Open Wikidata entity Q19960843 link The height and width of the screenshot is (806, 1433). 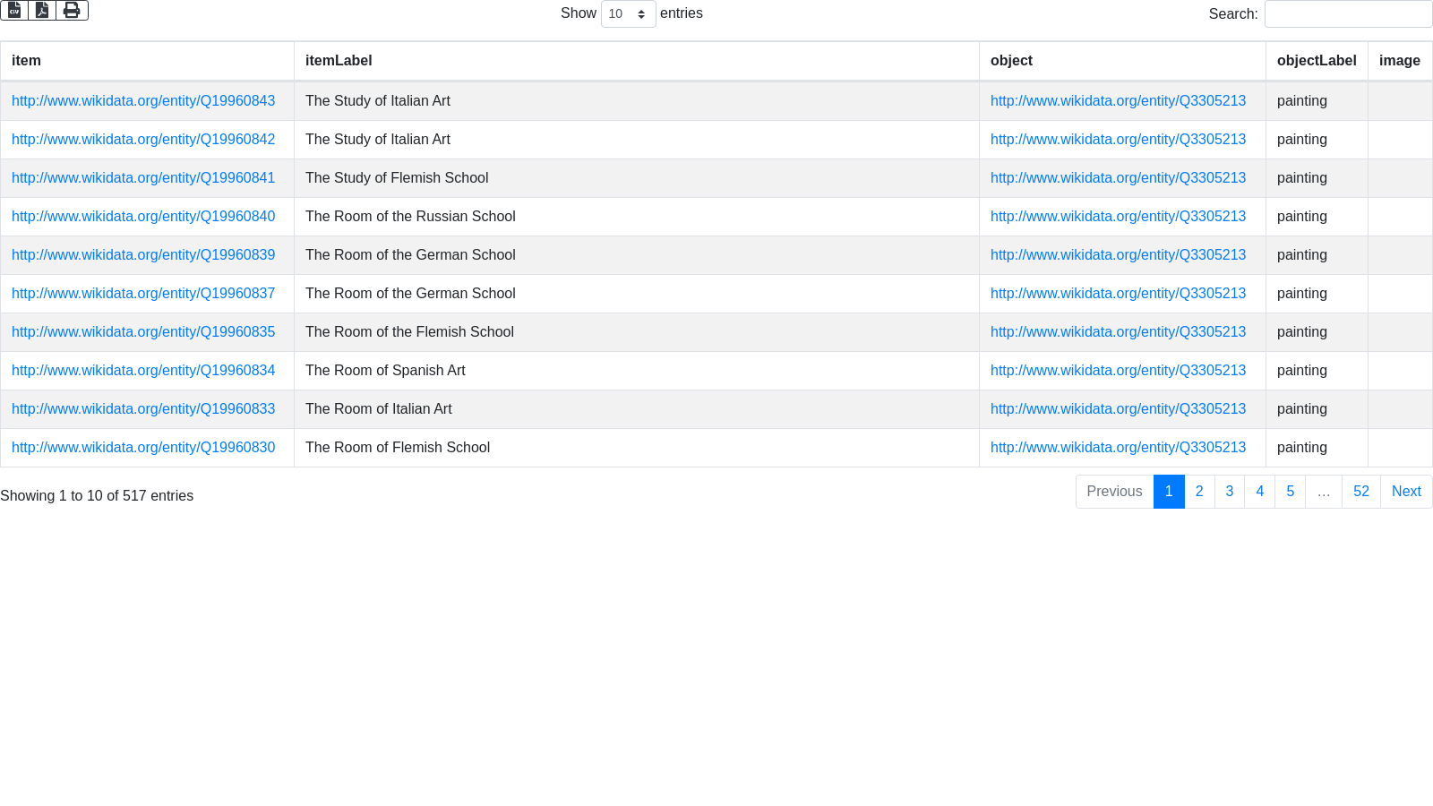[x=143, y=101]
